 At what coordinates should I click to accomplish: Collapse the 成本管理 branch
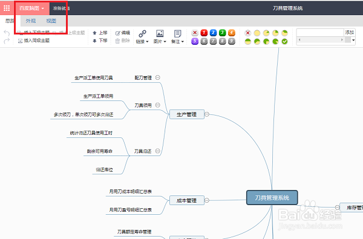point(207,200)
